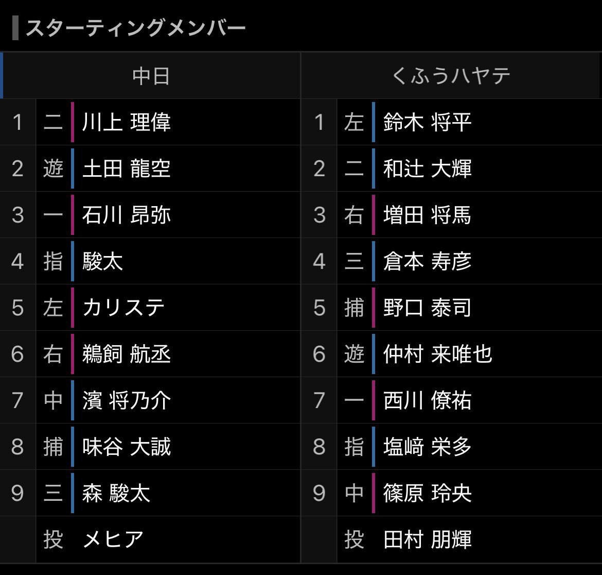Tap designated hitter 駿太
This screenshot has height=575, width=602.
coord(102,261)
